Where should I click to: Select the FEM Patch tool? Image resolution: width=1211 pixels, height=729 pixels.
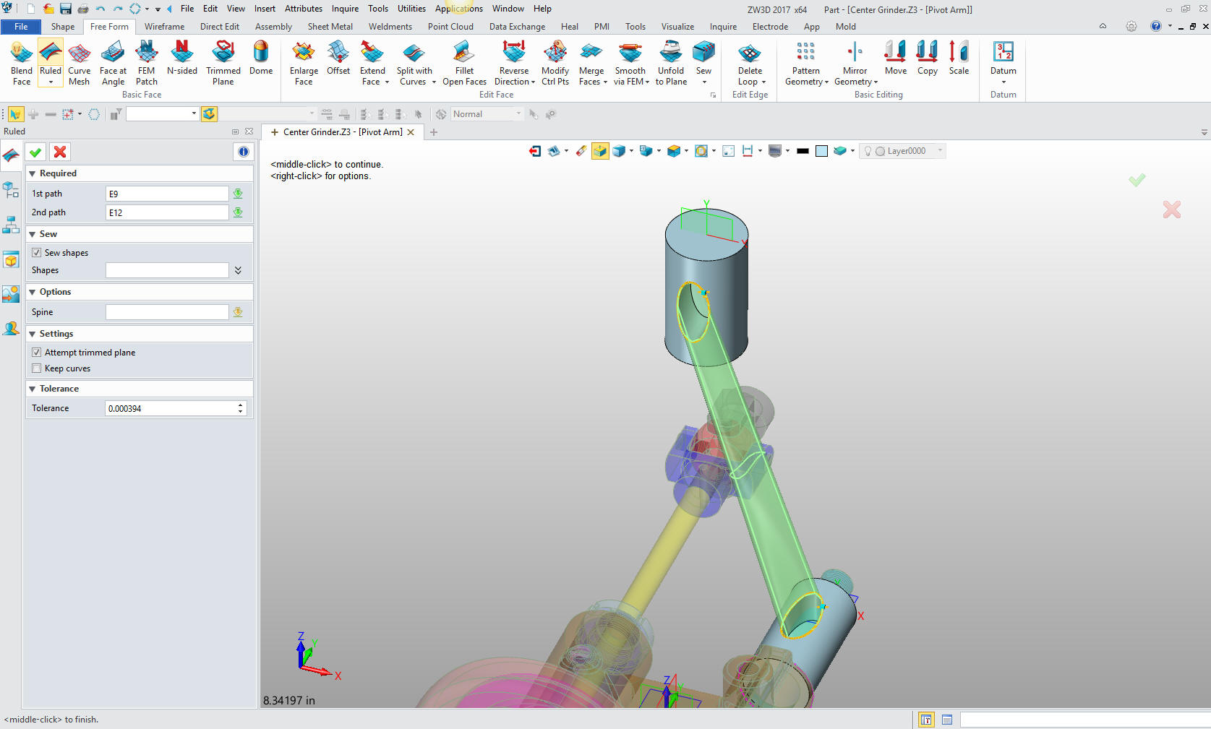point(147,63)
